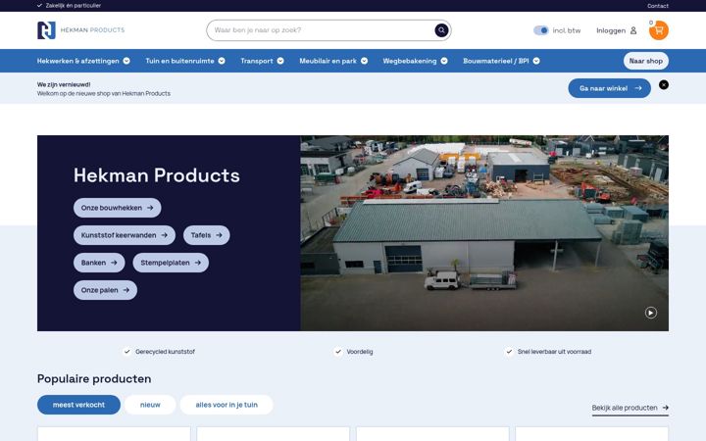Open the Banken quick link
Viewport: 706px width, 441px height.
point(99,263)
